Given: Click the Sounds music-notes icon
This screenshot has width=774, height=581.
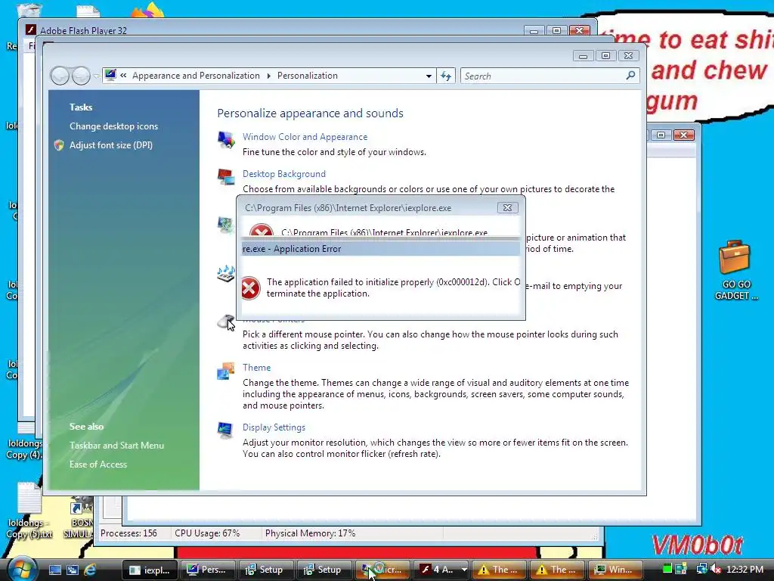Looking at the screenshot, I should [x=226, y=273].
